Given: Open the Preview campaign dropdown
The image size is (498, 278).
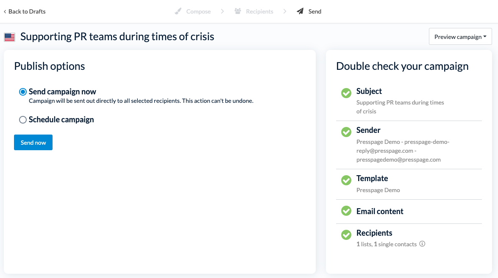Looking at the screenshot, I should [460, 37].
